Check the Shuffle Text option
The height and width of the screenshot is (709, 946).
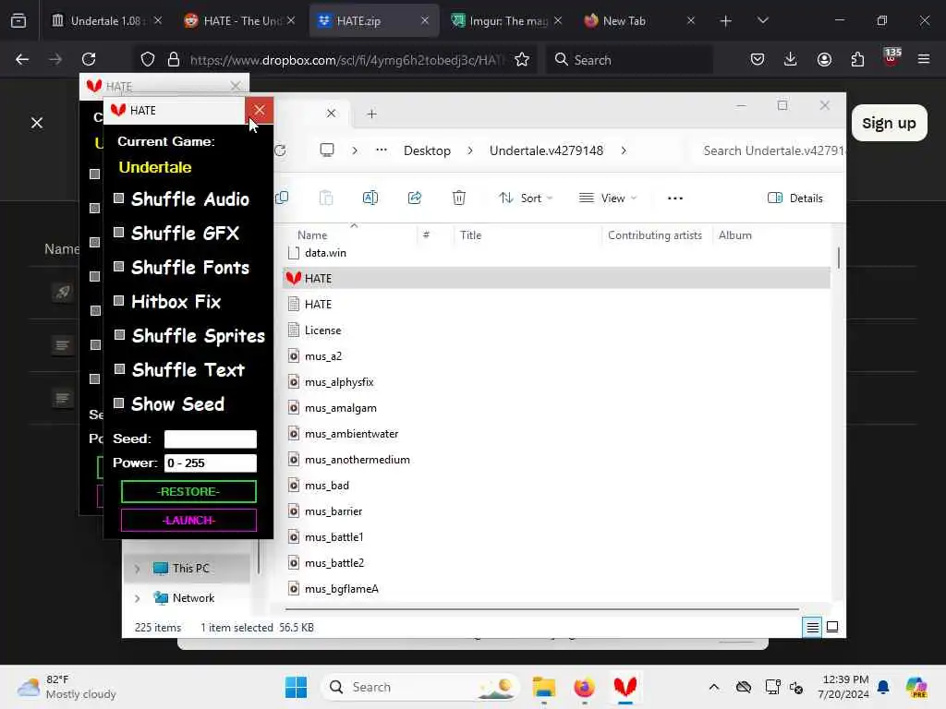119,369
